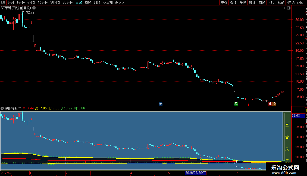Click the ST荣科 (日线.前复权) stock title
307x176 pixels.
[x=16, y=8]
